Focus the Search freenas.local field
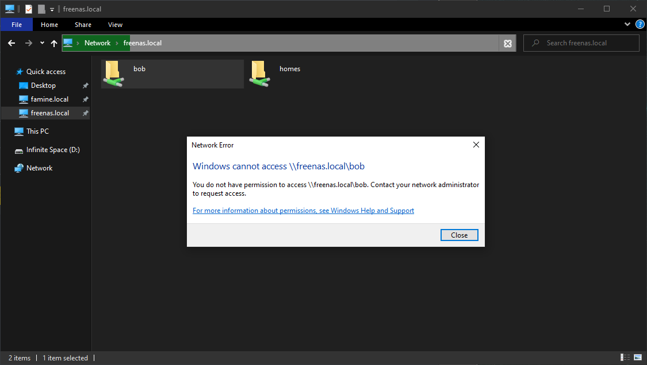Screen dimensions: 647x365 [x=581, y=43]
